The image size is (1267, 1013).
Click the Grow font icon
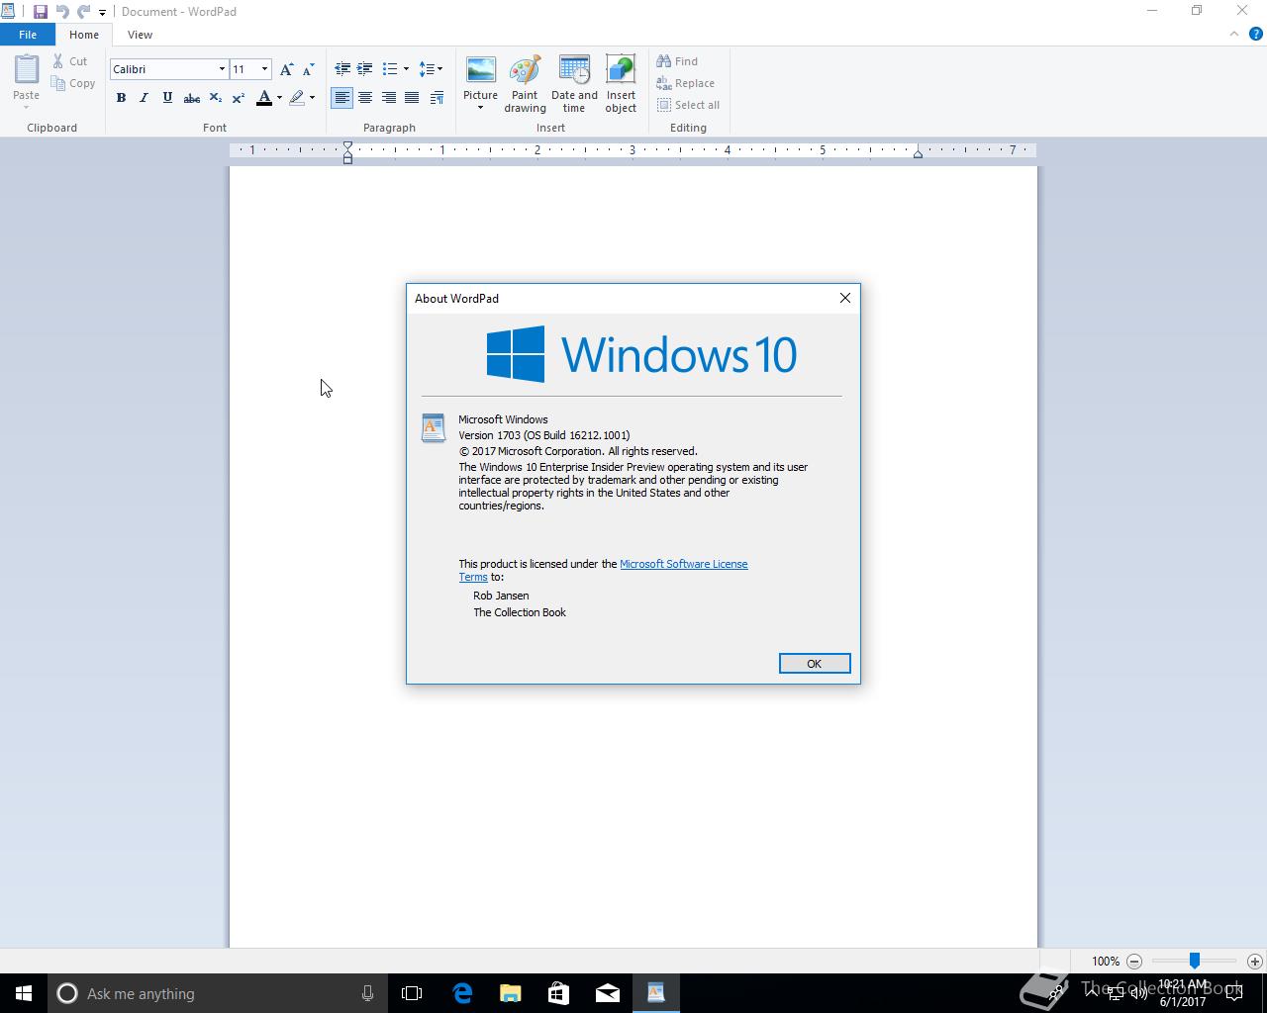(x=286, y=69)
